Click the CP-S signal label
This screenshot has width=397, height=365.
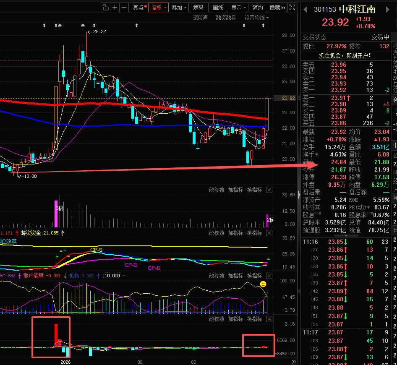tap(96, 250)
